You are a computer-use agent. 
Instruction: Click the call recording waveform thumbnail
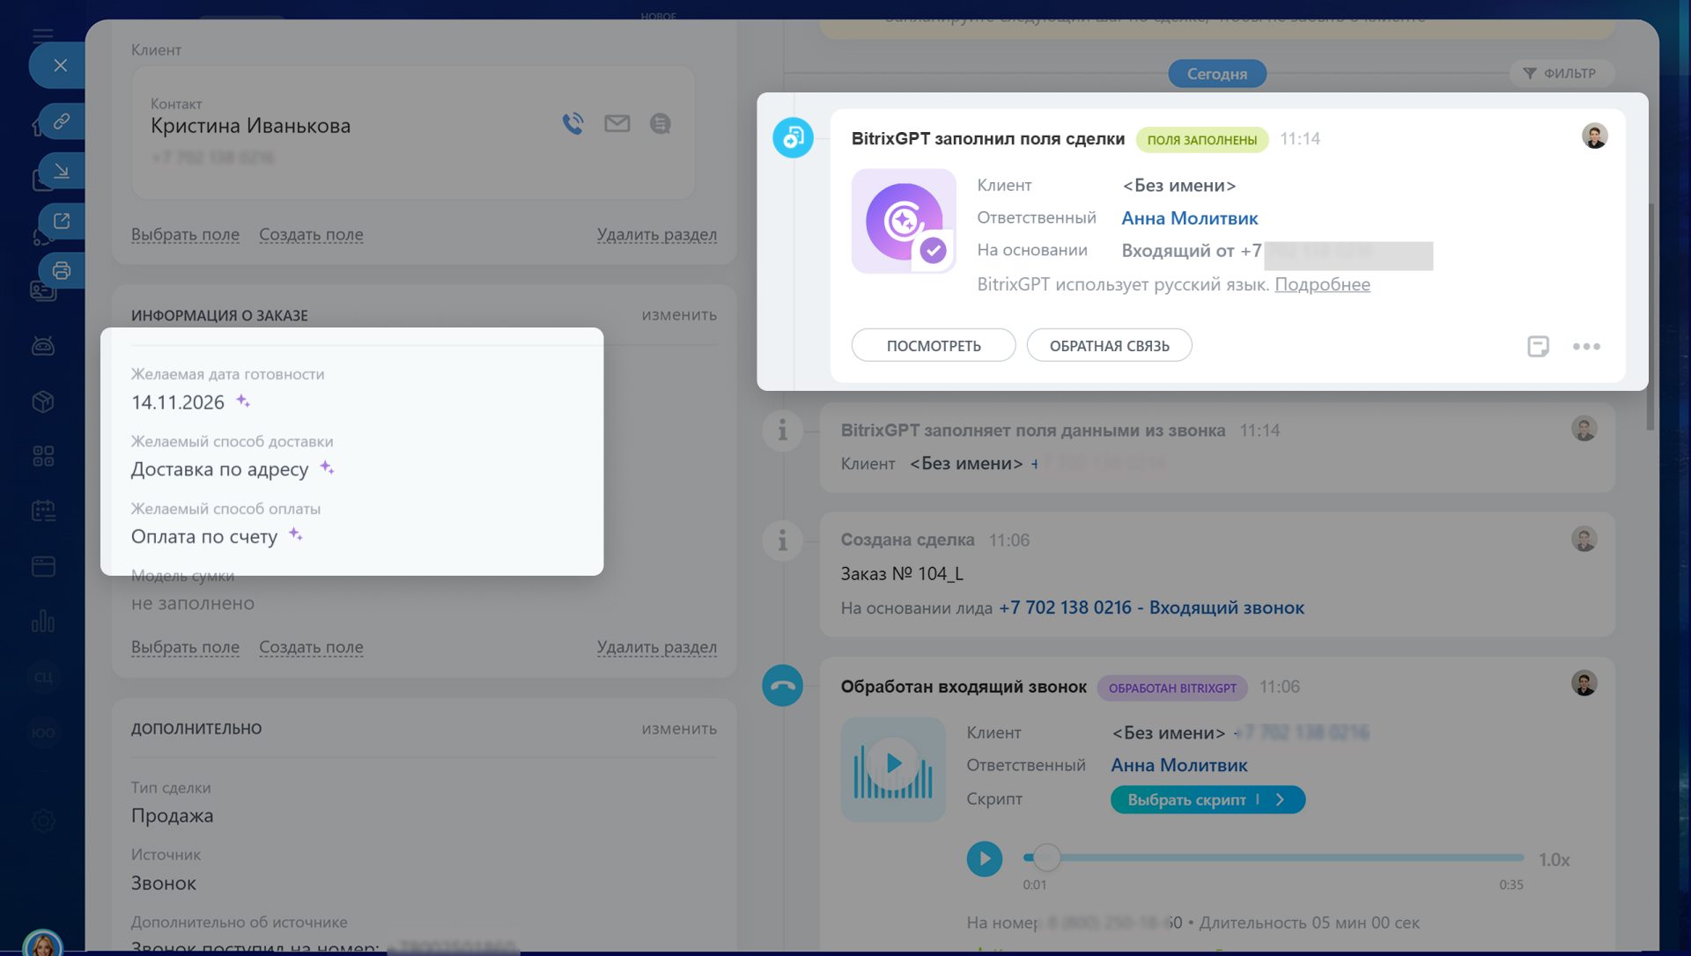click(893, 768)
